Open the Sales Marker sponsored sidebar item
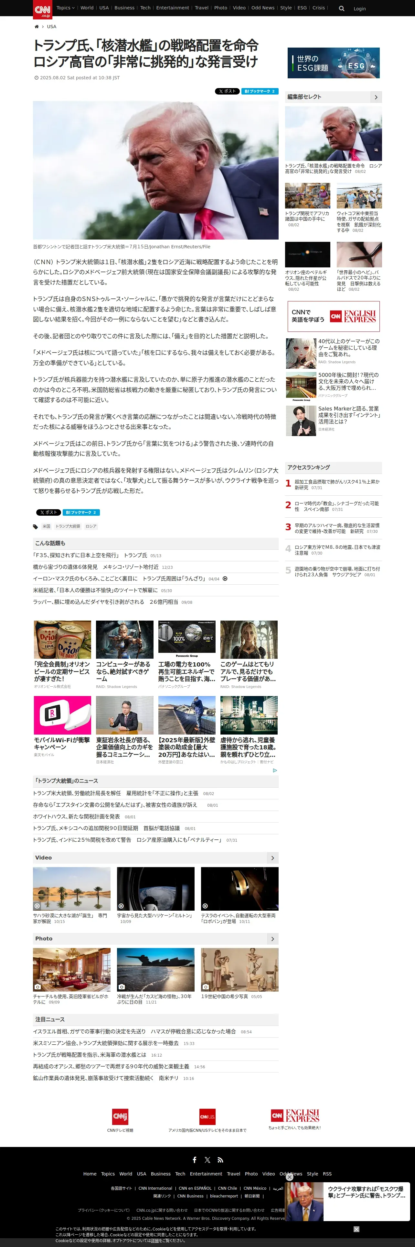This screenshot has width=415, height=1247. [x=333, y=421]
